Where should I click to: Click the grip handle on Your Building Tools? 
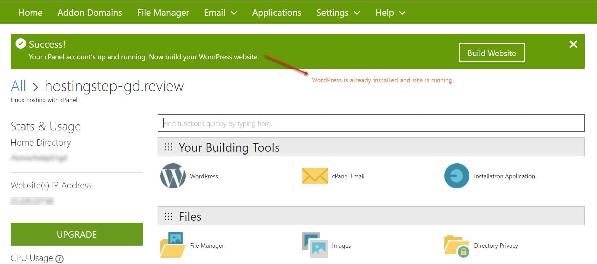168,147
